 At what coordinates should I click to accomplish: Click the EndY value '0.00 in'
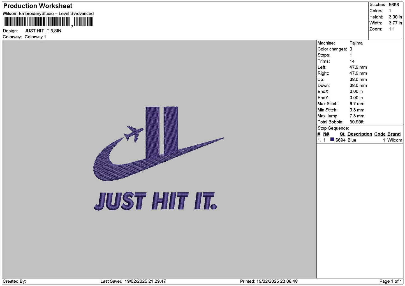(x=356, y=98)
